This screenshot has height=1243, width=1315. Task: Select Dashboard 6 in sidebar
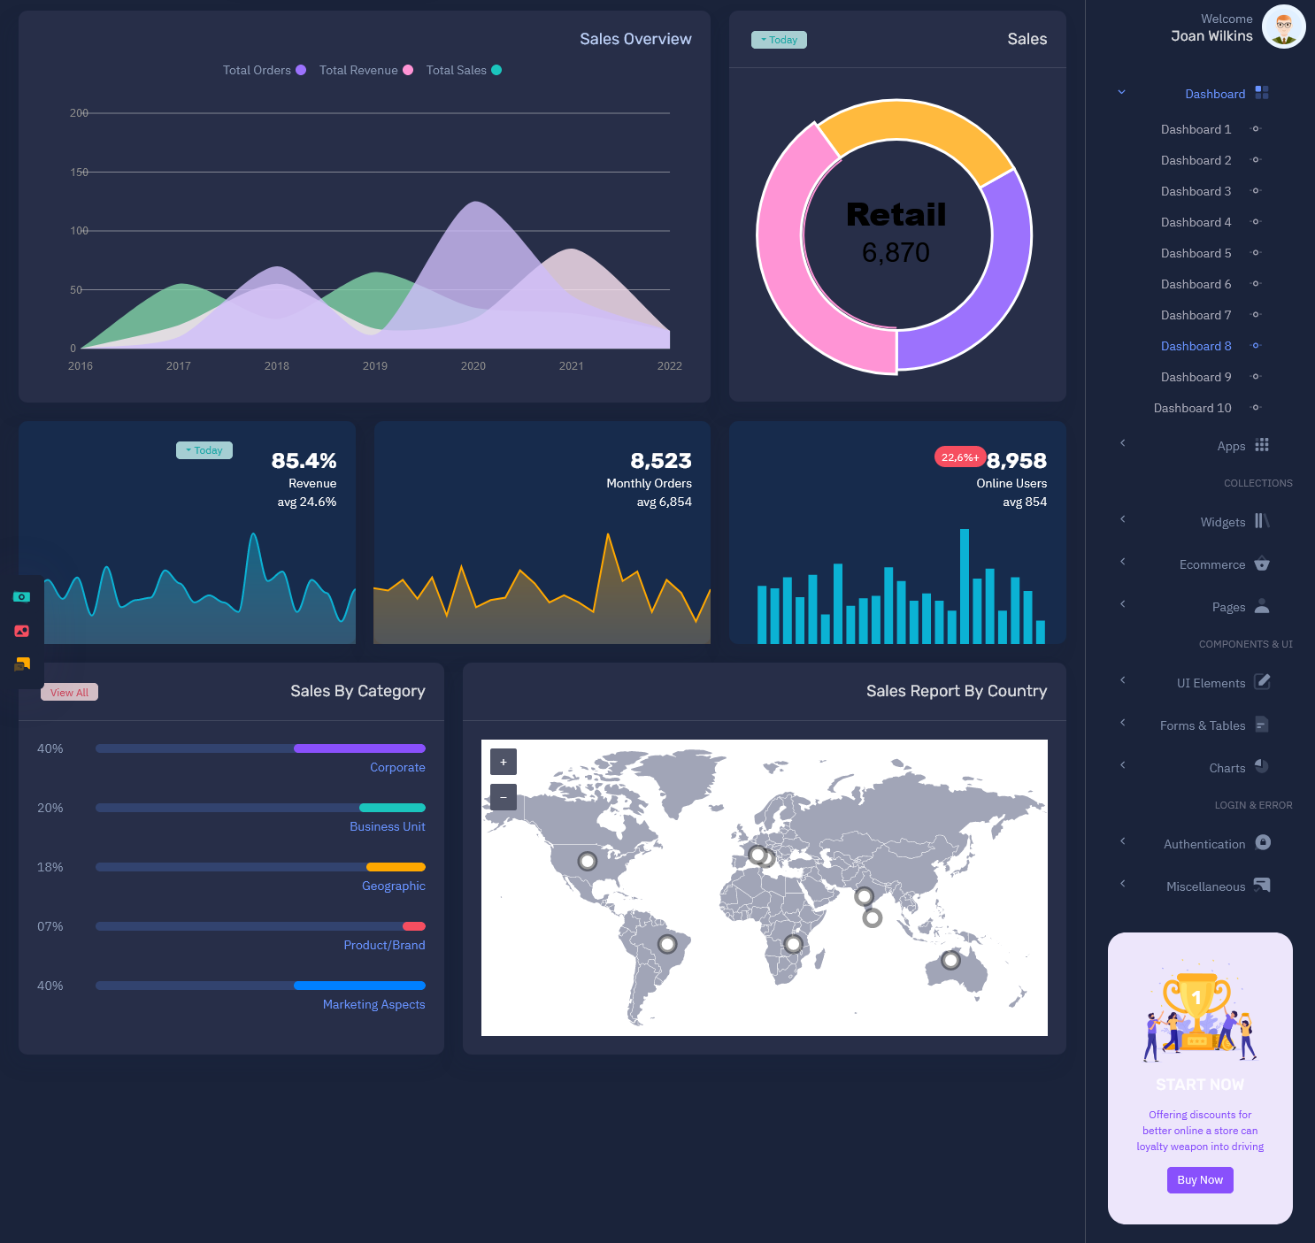[x=1196, y=284]
